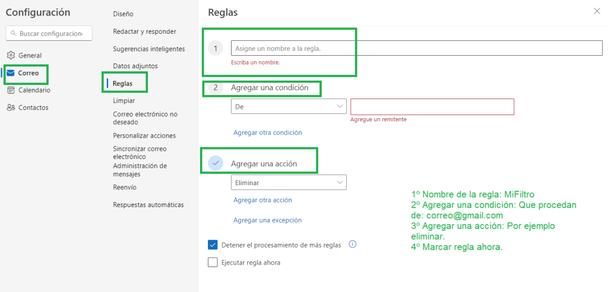
Task: Enable Ejecutar regla ahora checkbox
Action: 213,262
